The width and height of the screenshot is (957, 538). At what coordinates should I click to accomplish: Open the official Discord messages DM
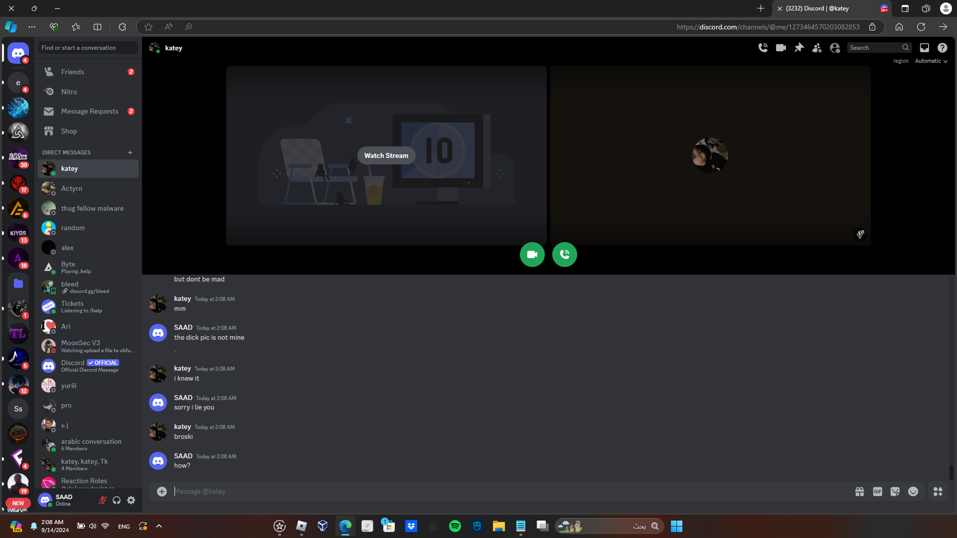(x=88, y=366)
